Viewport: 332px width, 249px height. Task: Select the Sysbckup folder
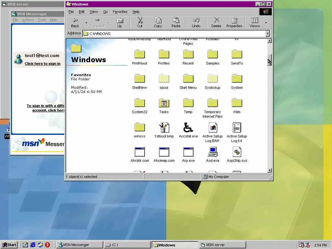[213, 81]
